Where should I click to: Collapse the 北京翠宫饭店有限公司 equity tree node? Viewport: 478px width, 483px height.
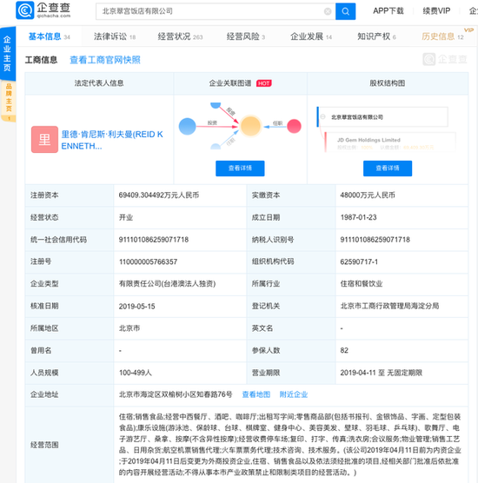[323, 116]
